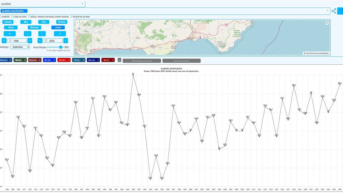Open the station selector dropdown arrow
The height and width of the screenshot is (193, 343).
click(x=328, y=11)
